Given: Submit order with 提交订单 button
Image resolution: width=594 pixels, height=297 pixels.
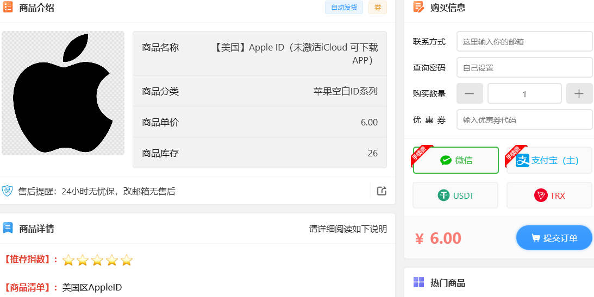Looking at the screenshot, I should click(554, 238).
